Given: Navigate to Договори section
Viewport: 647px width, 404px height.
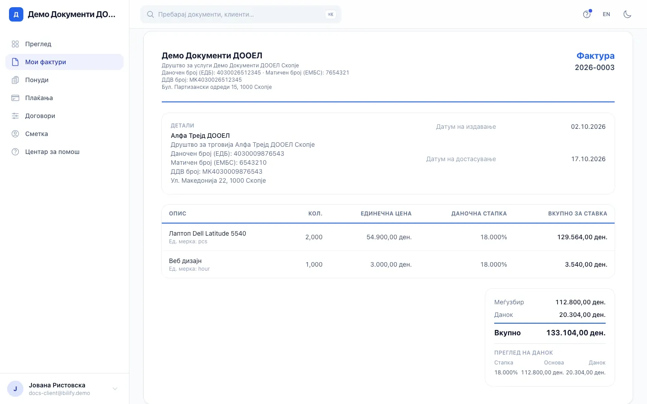Looking at the screenshot, I should [x=64, y=116].
